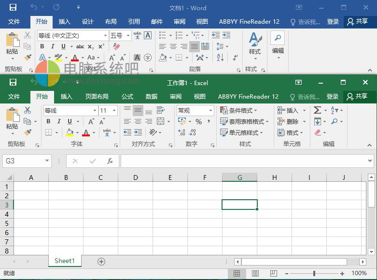Open 条件格式 dropdown in Excel
This screenshot has height=280, width=377.
click(238, 110)
